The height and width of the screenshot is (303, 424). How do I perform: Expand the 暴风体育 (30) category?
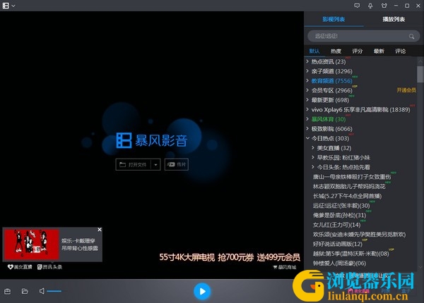pos(307,119)
